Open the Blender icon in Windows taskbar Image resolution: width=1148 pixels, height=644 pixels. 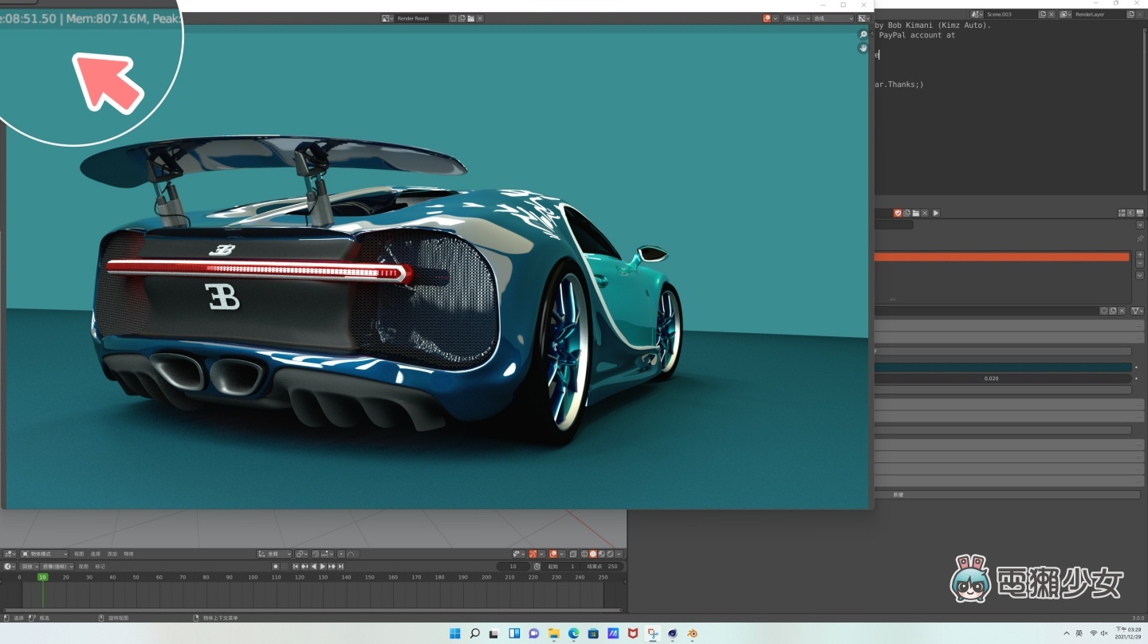692,634
